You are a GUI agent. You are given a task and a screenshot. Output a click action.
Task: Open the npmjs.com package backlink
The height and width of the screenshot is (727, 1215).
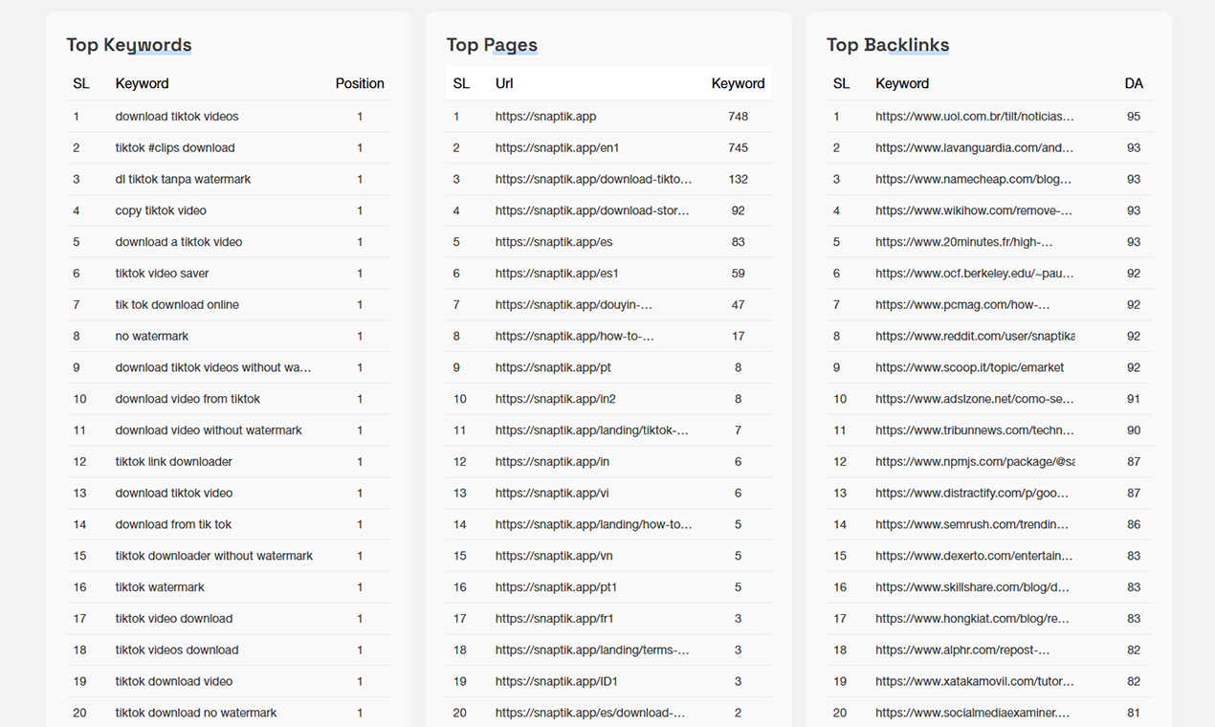pyautogui.click(x=975, y=462)
